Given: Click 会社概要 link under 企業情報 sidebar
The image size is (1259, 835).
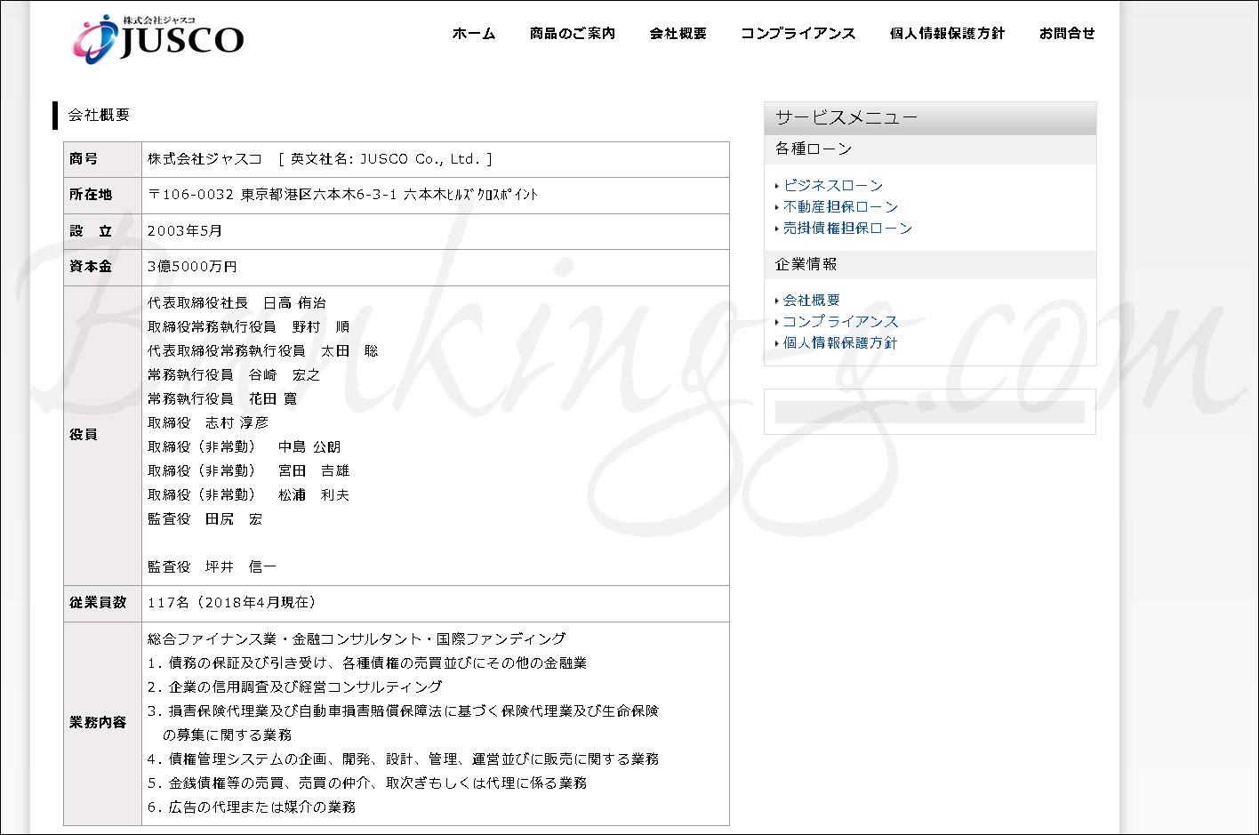Looking at the screenshot, I should [811, 301].
